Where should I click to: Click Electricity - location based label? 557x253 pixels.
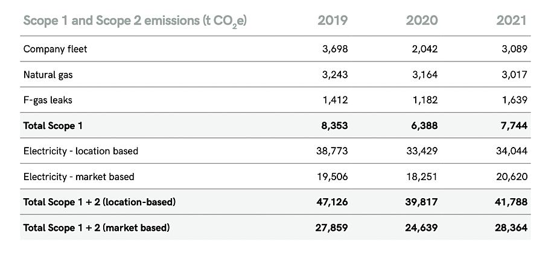coord(80,151)
